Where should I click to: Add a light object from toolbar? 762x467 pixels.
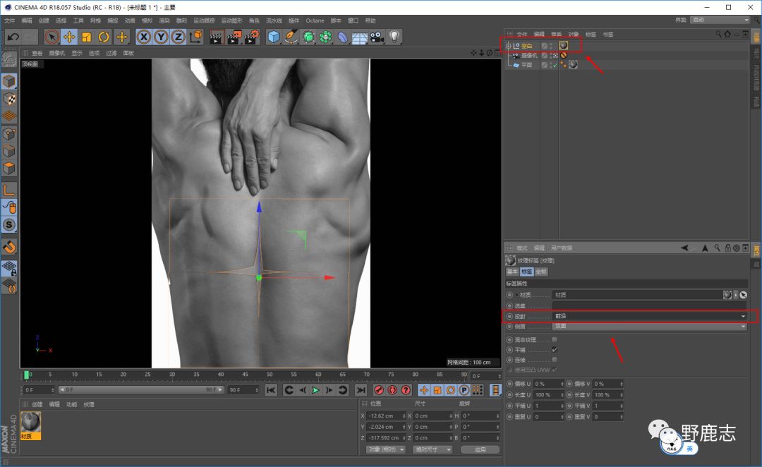point(394,37)
